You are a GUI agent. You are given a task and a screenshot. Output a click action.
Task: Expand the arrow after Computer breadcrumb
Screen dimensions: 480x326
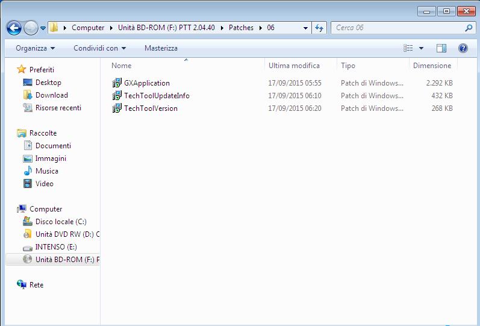[111, 28]
